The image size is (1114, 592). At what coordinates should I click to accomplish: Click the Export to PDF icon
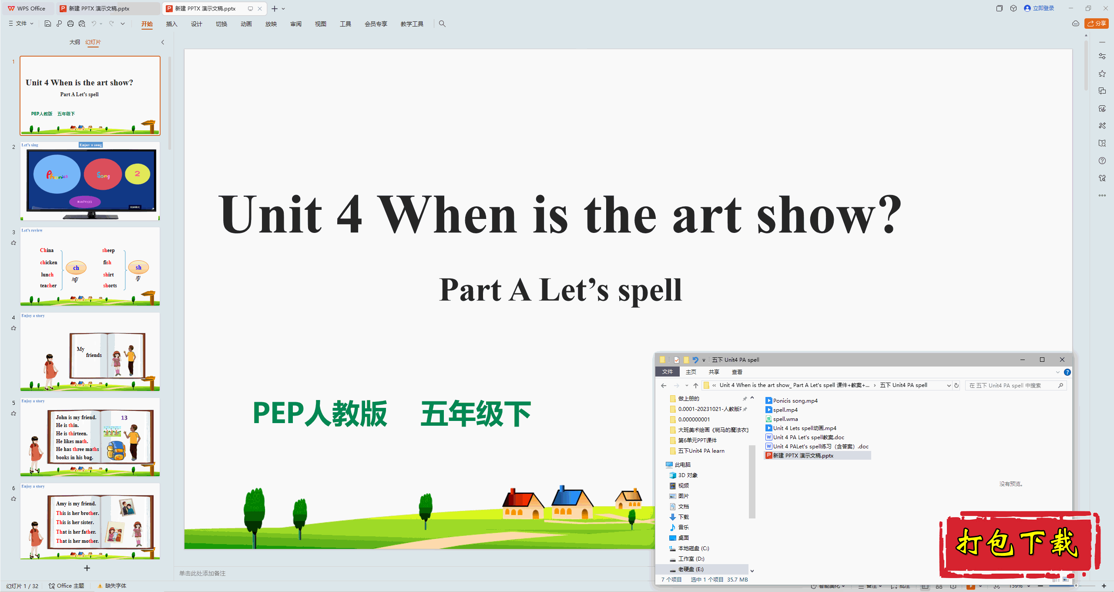59,24
